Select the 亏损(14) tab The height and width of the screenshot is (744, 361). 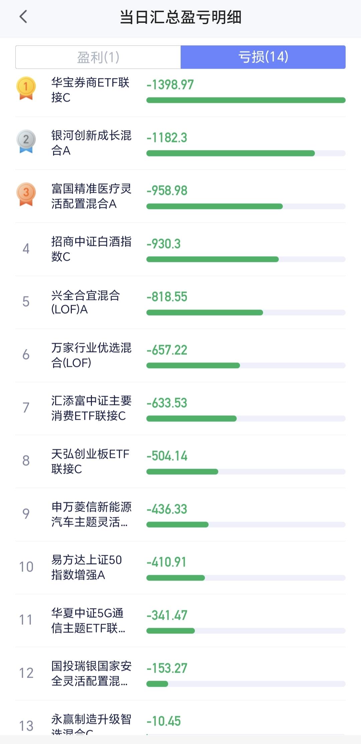click(263, 57)
